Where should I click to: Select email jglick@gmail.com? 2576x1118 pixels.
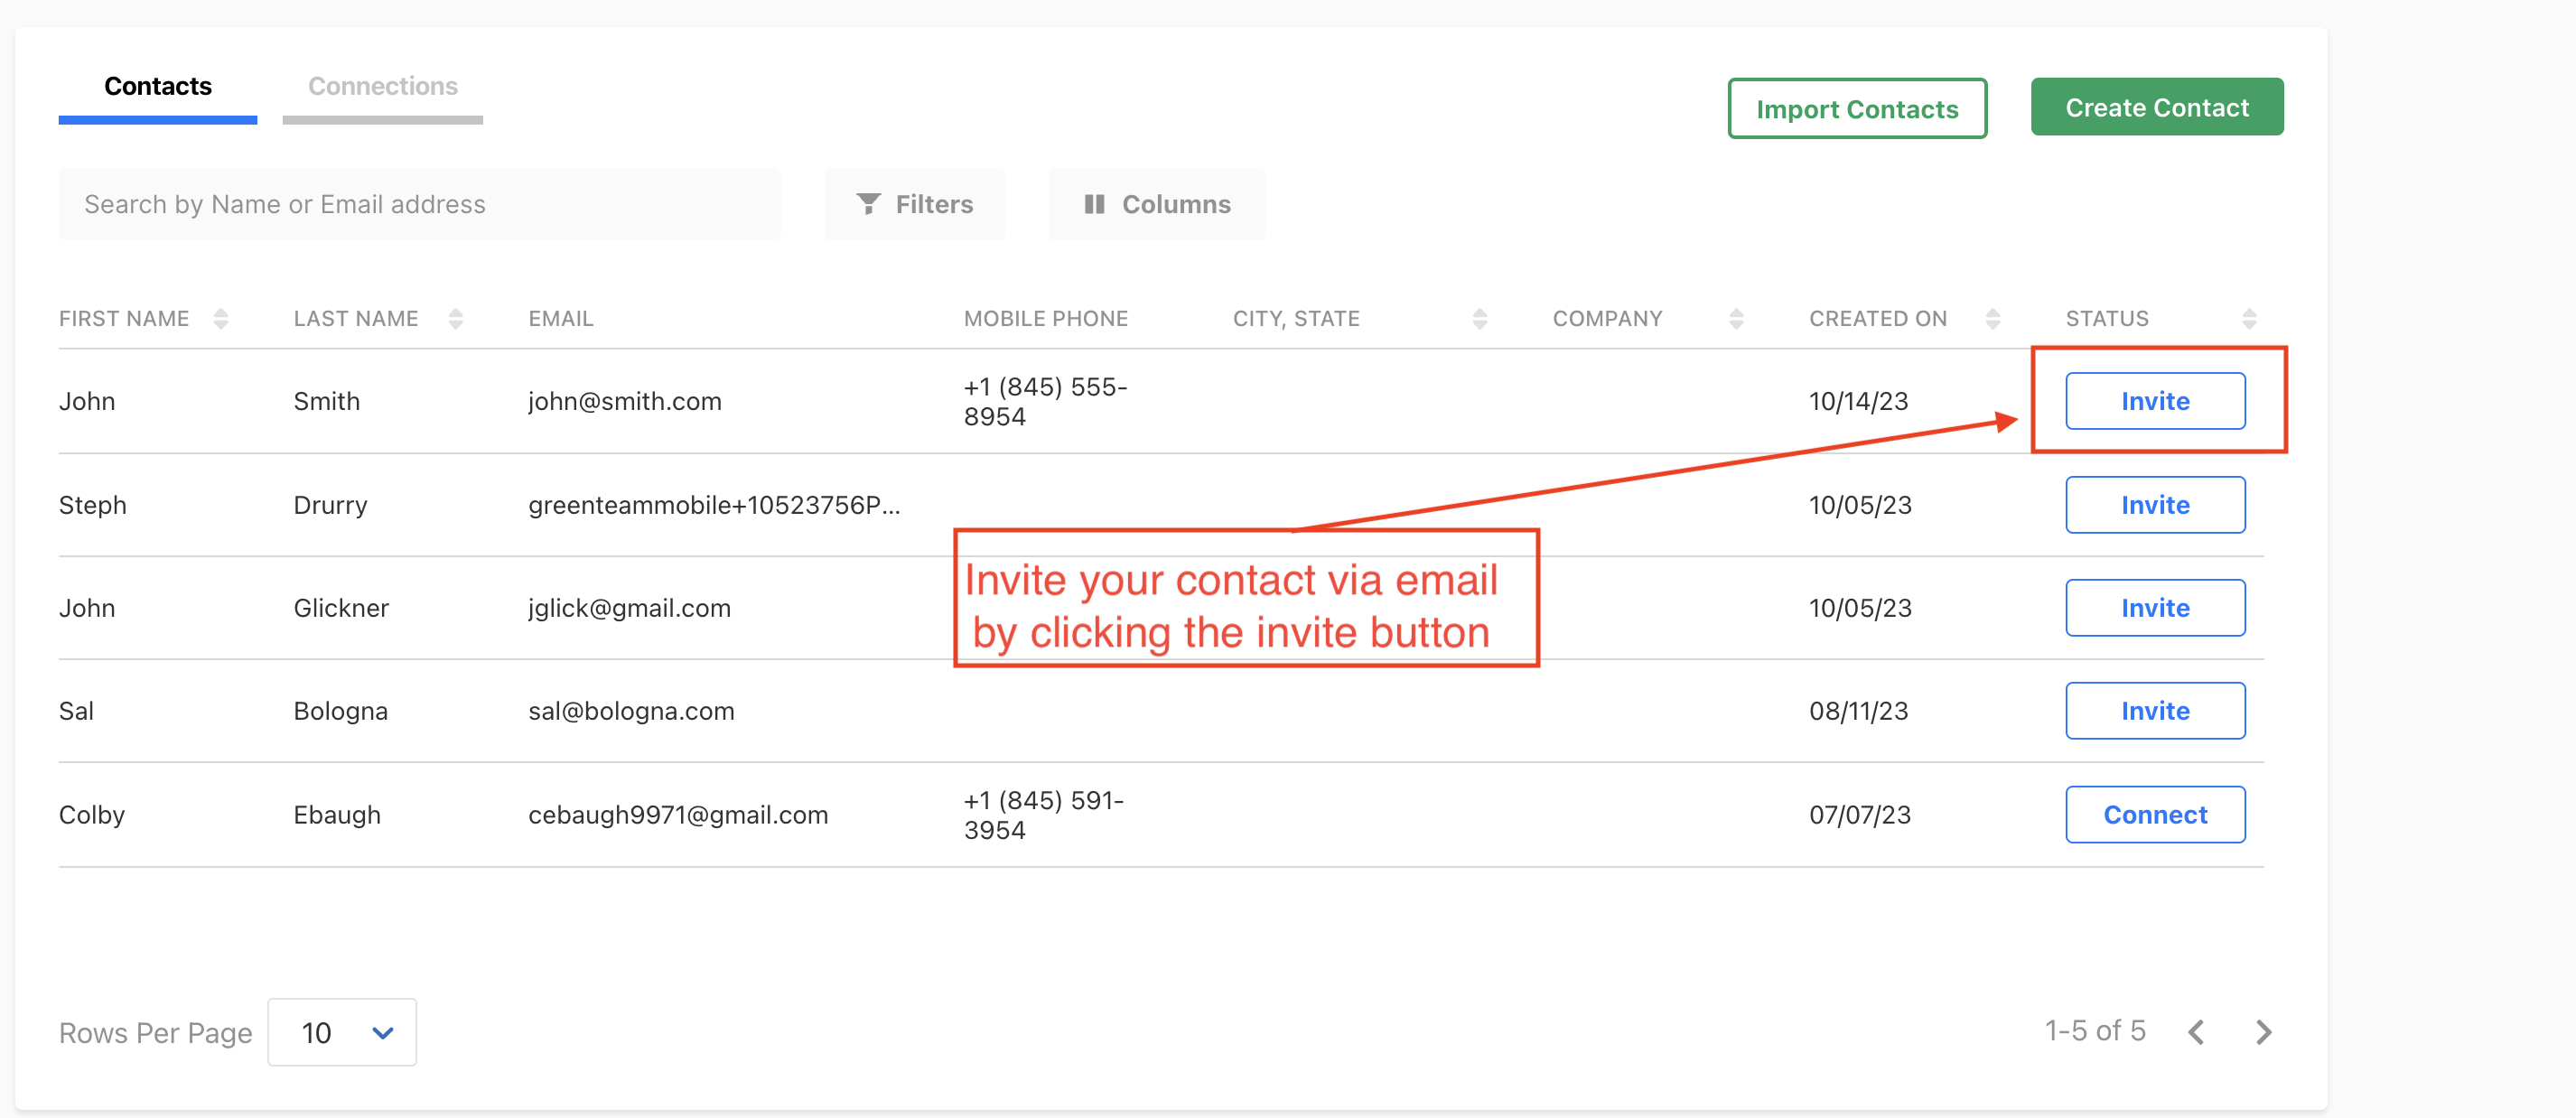pos(629,608)
